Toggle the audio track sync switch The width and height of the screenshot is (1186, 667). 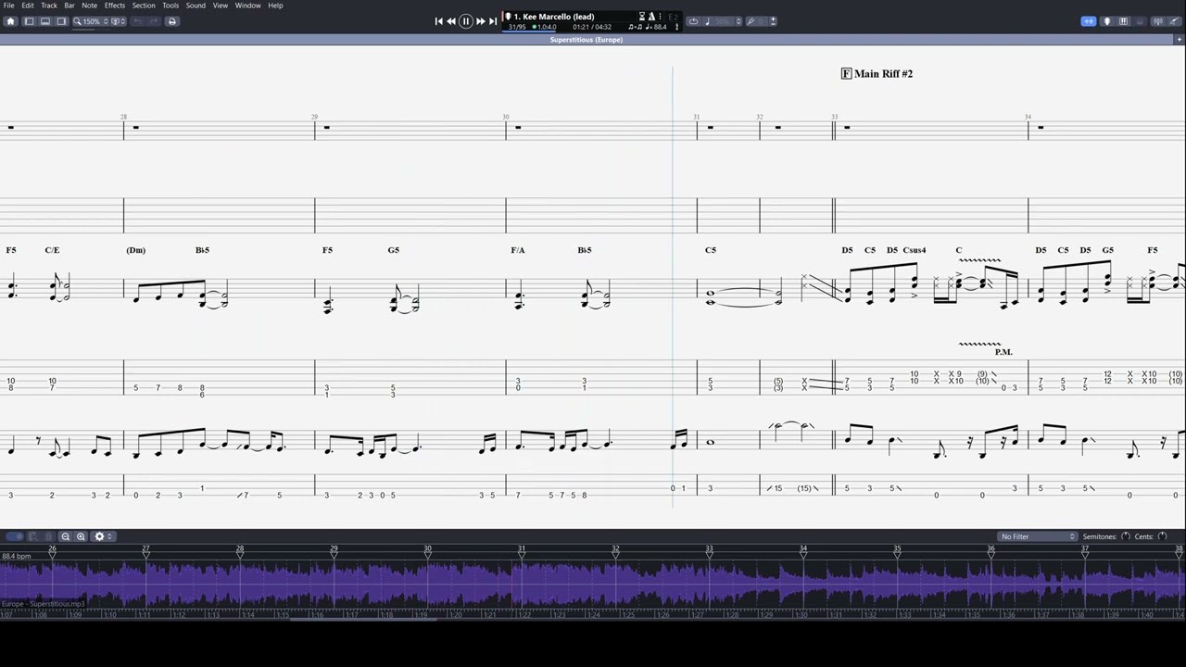pyautogui.click(x=15, y=536)
